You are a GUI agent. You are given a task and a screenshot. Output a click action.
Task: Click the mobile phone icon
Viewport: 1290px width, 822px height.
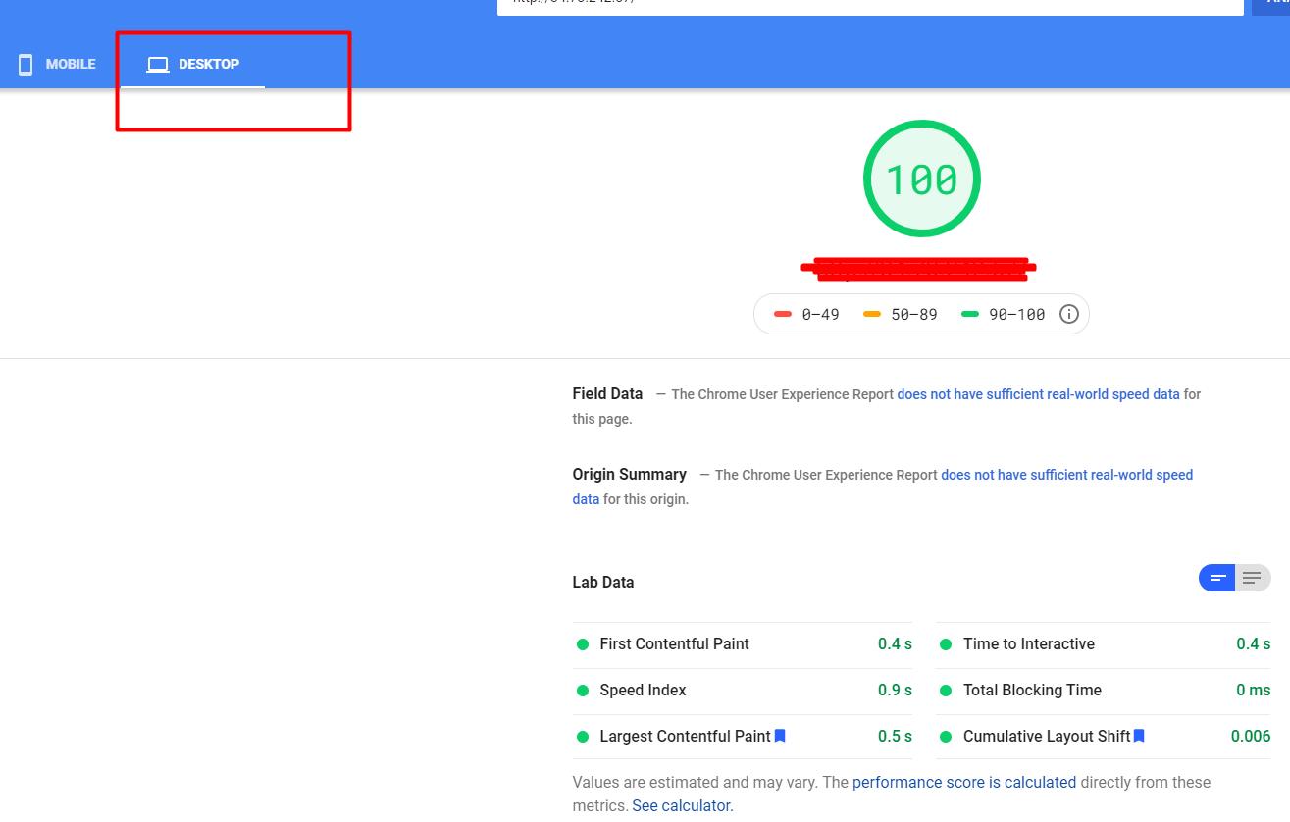(x=26, y=65)
